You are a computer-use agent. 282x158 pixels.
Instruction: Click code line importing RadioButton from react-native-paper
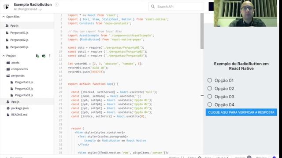click(x=106, y=39)
